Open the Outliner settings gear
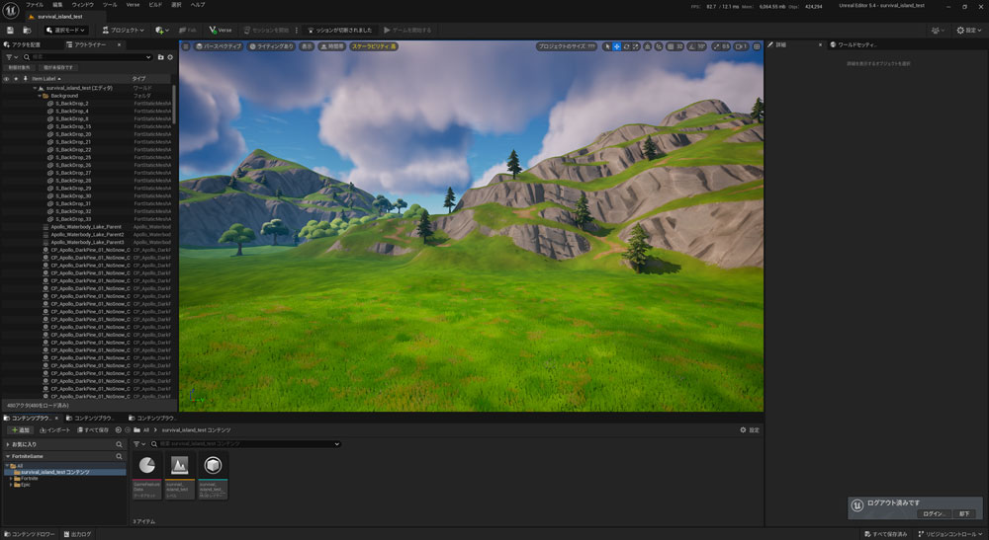Image resolution: width=989 pixels, height=540 pixels. (170, 57)
